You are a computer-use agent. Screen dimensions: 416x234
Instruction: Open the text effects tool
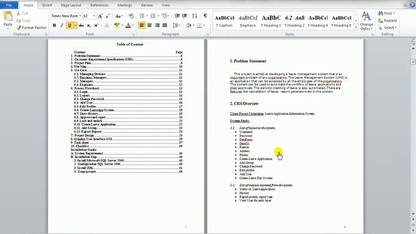click(107, 25)
